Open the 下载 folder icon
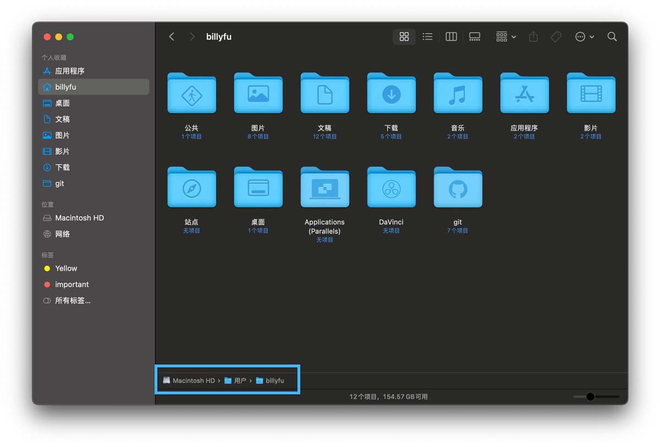 pos(391,95)
